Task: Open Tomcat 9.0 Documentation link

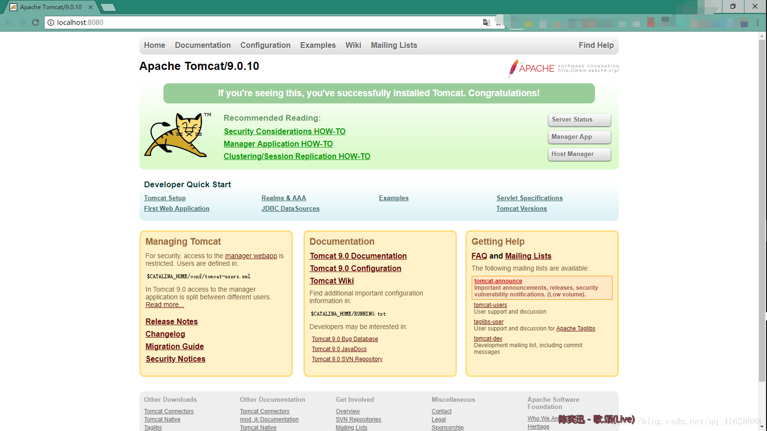Action: click(x=358, y=256)
